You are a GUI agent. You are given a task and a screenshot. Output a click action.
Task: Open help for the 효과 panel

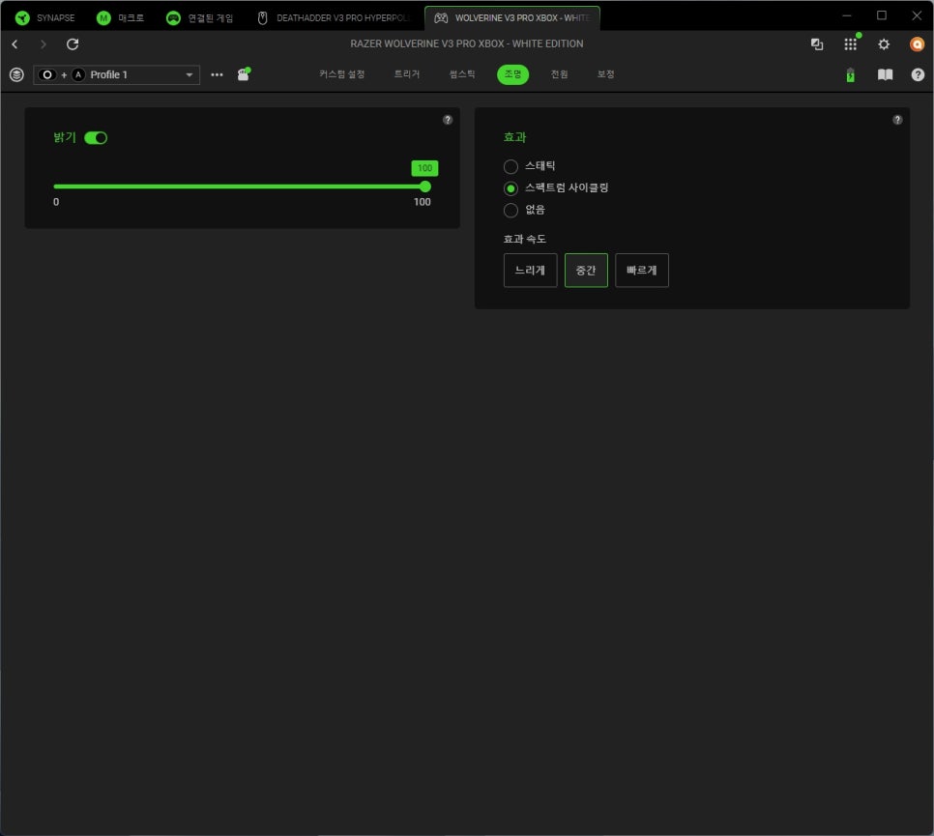point(897,120)
